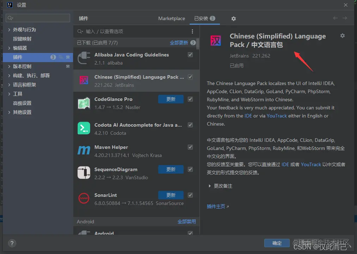Open the plugins gear settings menu
The height and width of the screenshot is (254, 357).
click(234, 19)
